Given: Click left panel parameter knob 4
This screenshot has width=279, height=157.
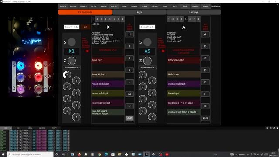Looking at the screenshot, I should [x=67, y=99].
